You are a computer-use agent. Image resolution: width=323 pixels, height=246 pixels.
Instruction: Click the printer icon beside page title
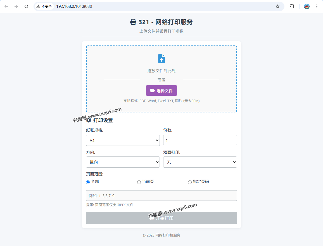(x=133, y=22)
